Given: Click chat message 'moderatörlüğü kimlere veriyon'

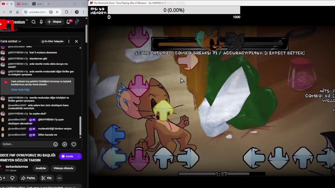Looking at the screenshot, I should [x=55, y=129].
